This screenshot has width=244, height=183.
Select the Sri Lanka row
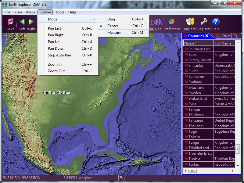point(209,66)
